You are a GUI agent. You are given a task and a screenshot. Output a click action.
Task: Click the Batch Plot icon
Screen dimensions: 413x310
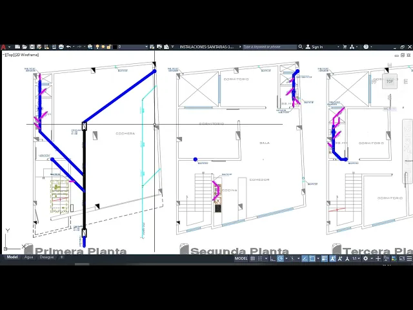pos(90,47)
